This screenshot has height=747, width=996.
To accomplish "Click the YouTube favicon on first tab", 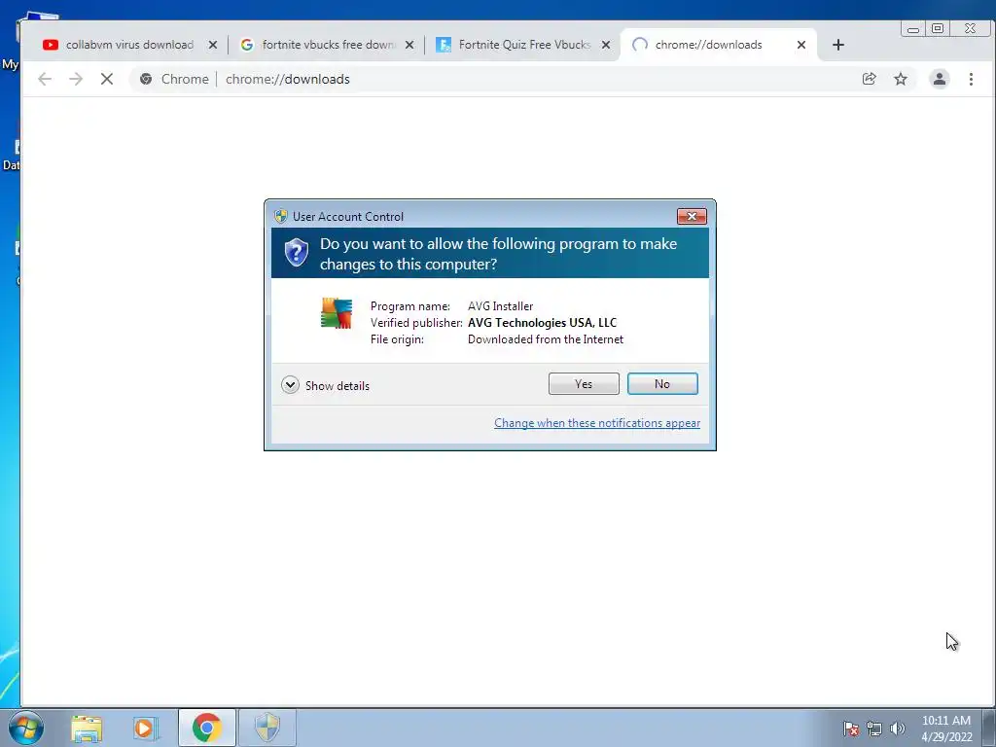I will (51, 45).
